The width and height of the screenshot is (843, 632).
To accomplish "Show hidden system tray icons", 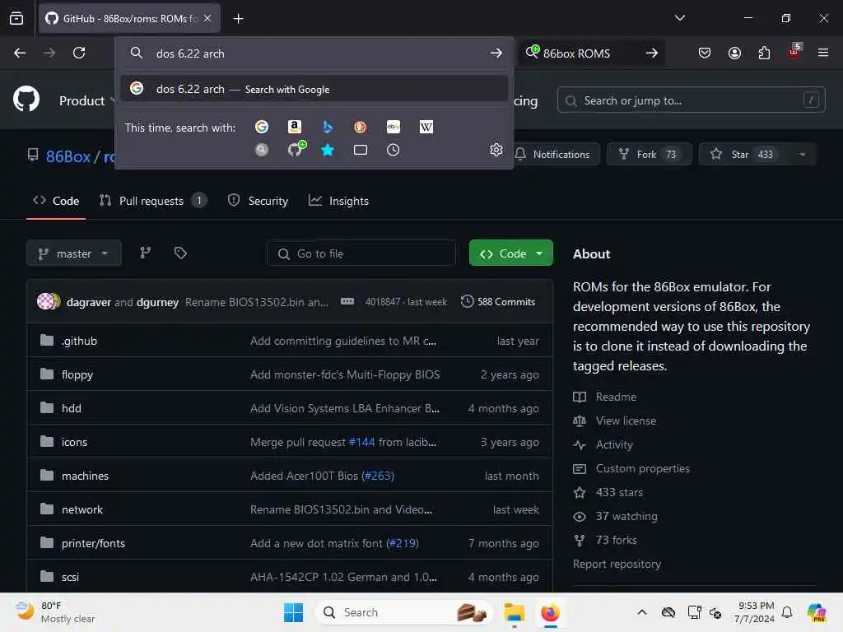I will click(x=642, y=612).
